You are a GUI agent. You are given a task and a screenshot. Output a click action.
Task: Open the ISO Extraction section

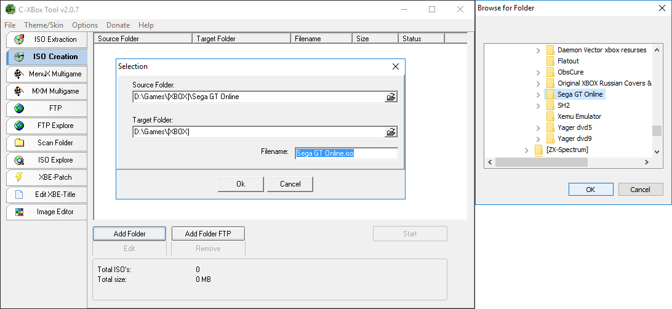point(47,39)
